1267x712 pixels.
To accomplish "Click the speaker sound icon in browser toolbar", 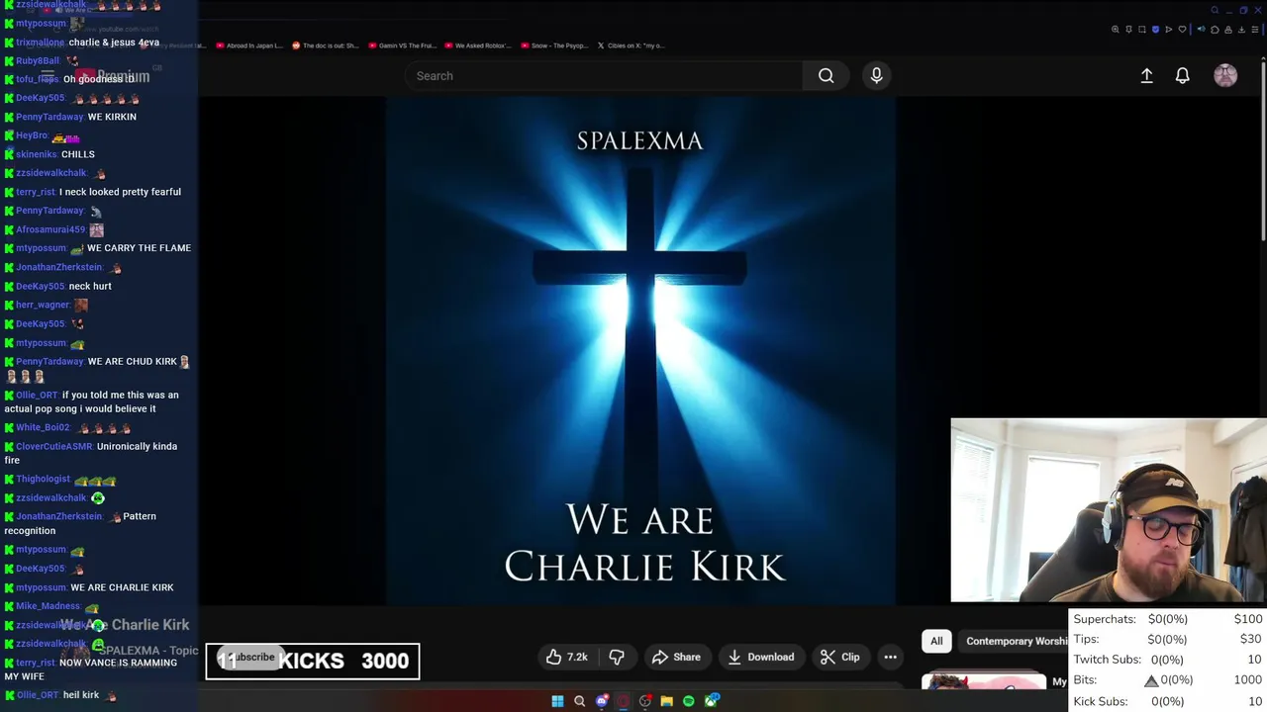I will tap(1202, 30).
